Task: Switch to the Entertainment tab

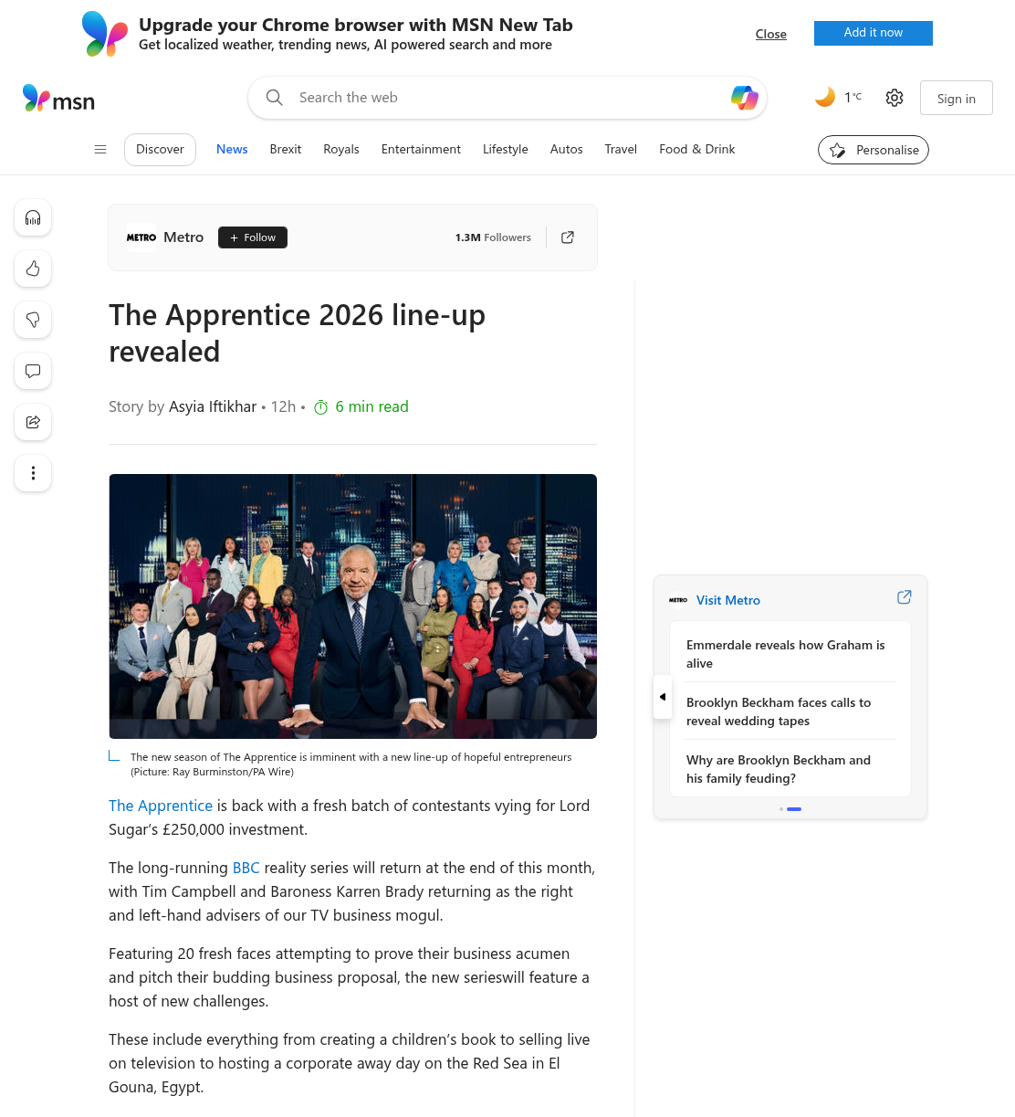Action: (421, 150)
